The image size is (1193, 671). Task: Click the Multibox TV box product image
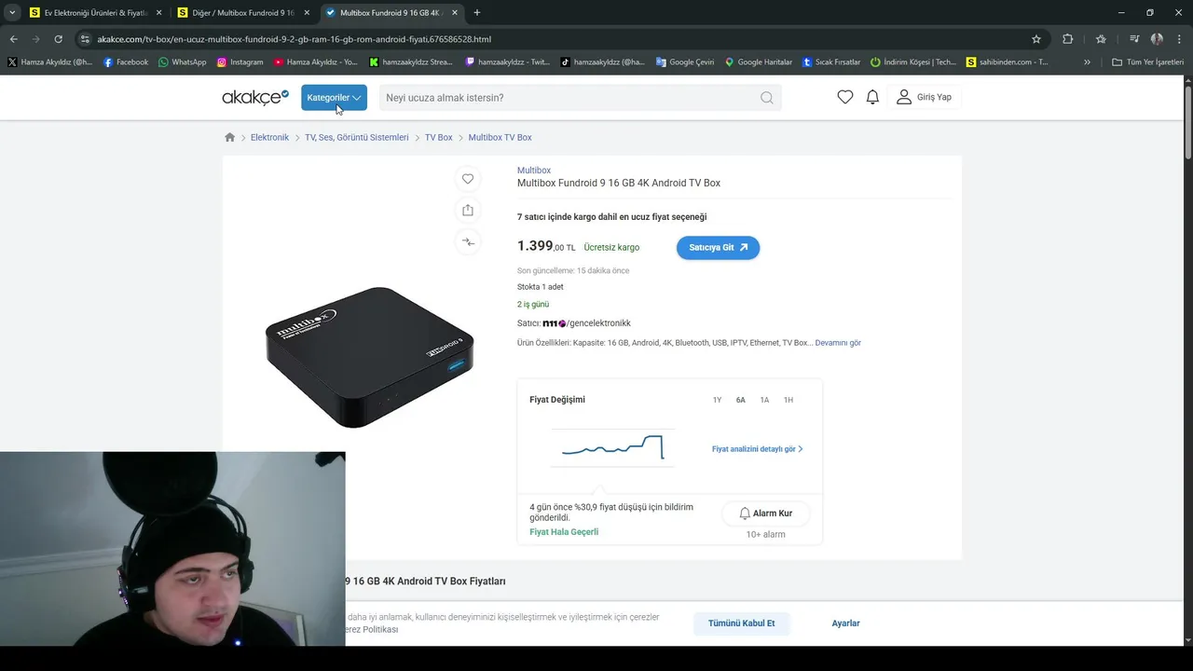point(370,357)
